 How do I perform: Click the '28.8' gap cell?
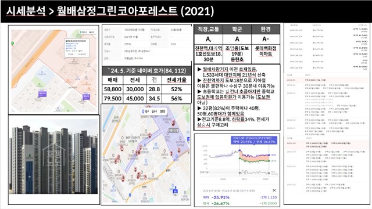pos(154,89)
